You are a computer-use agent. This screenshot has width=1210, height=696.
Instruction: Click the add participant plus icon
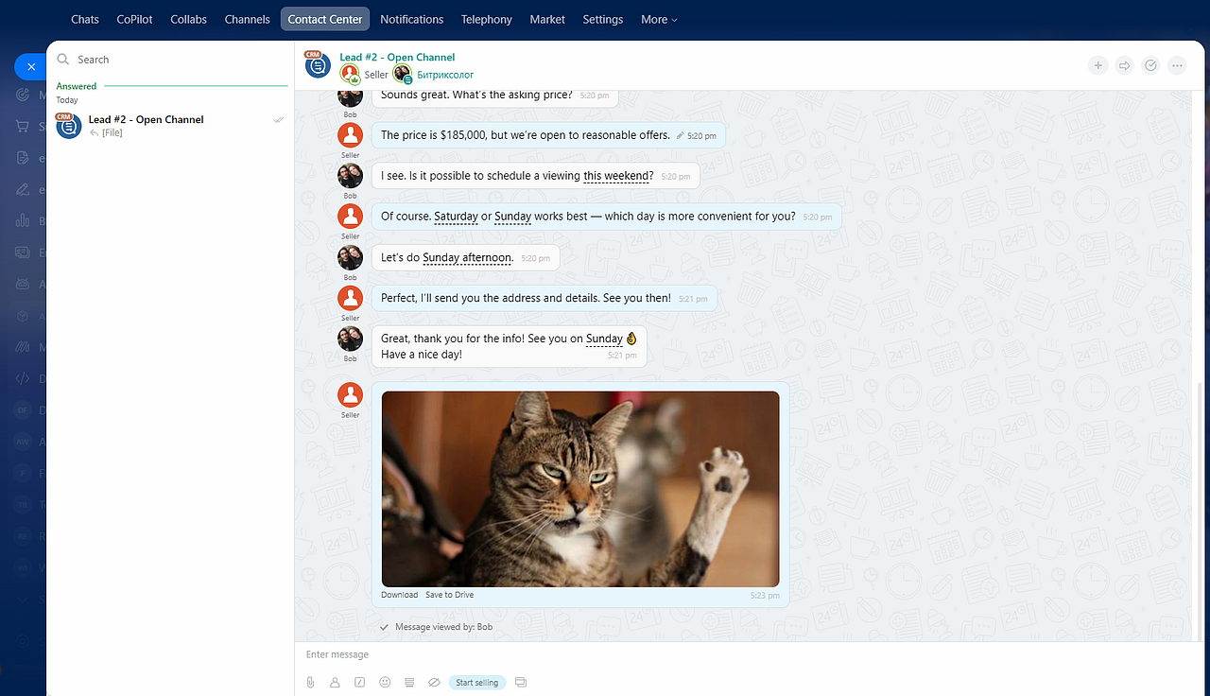point(1098,65)
